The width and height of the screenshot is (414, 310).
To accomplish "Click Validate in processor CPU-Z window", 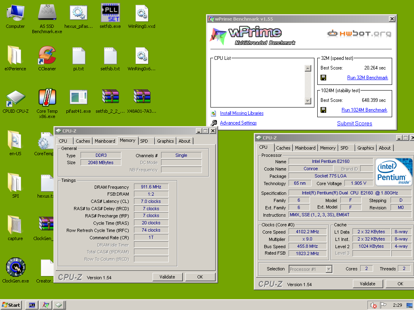I will click(367, 284).
